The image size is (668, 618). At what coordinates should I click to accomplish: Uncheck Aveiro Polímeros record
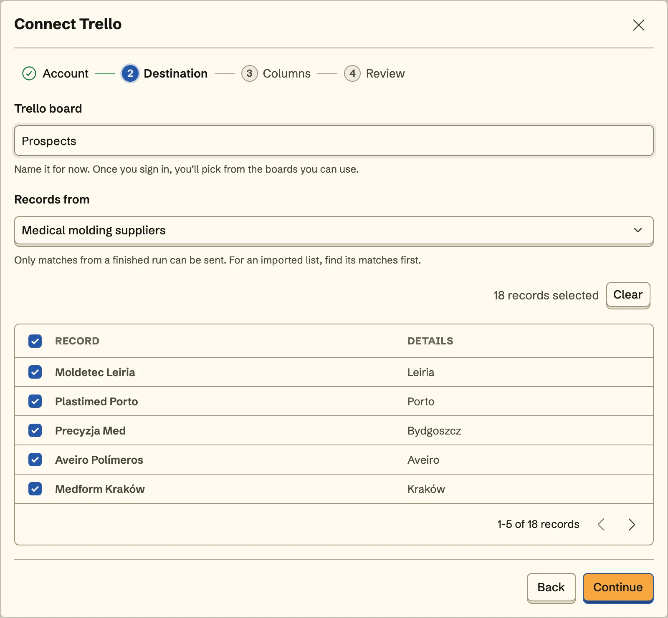click(35, 460)
